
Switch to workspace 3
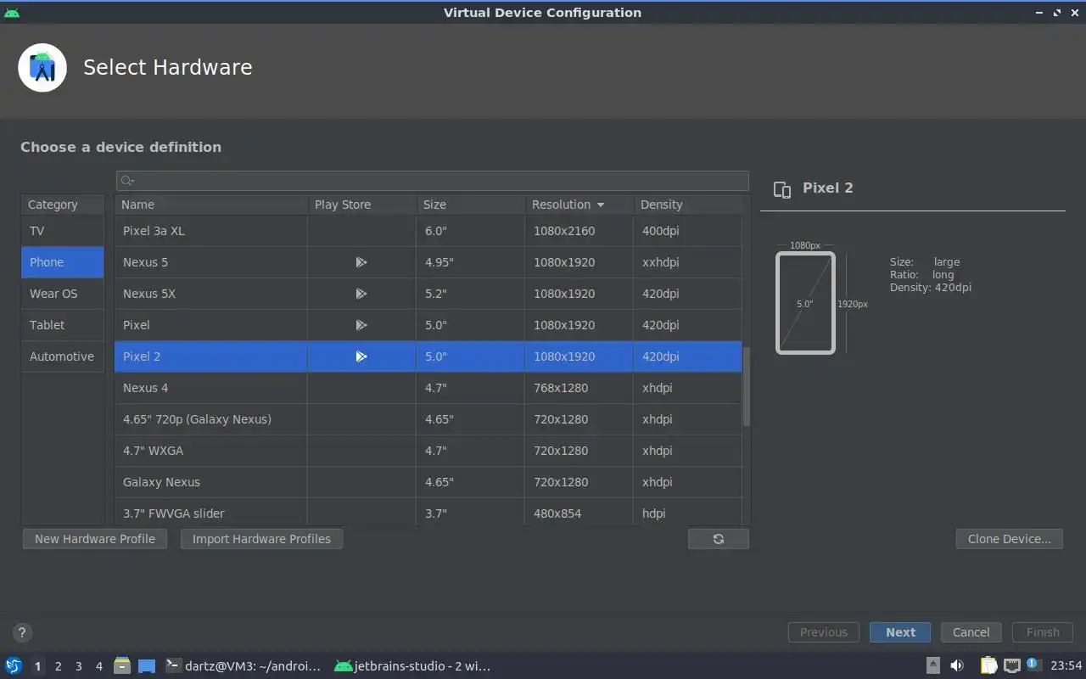click(x=78, y=666)
